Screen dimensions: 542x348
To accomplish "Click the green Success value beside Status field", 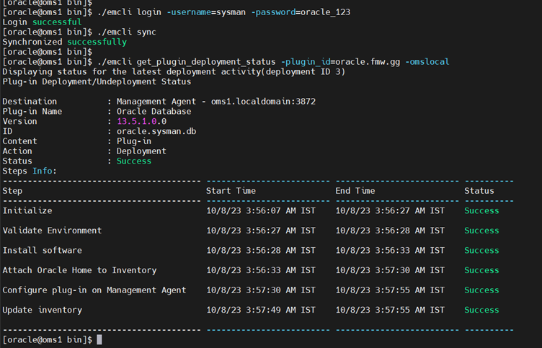I will (134, 161).
